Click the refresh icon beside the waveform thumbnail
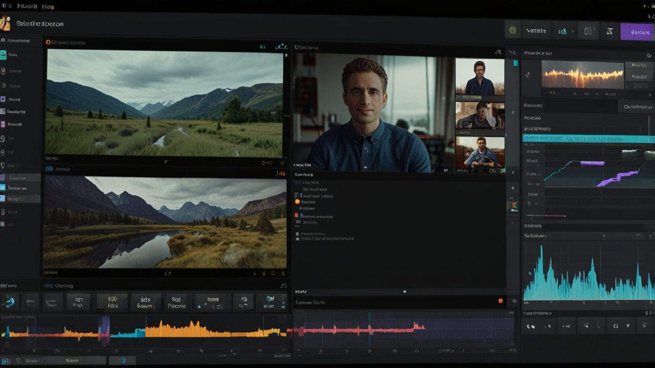 (529, 74)
